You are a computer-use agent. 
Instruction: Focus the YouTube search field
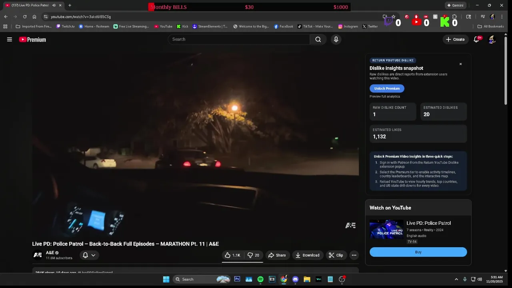click(x=239, y=39)
